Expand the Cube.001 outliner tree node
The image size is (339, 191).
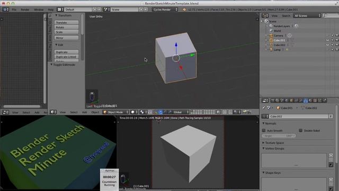[266, 40]
